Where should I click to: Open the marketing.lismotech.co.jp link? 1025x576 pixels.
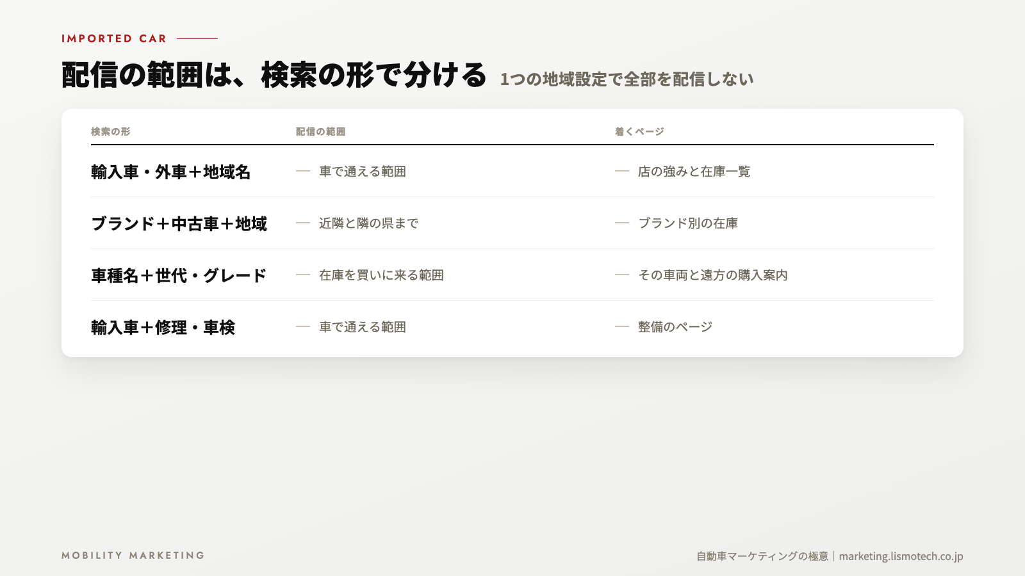coord(901,556)
